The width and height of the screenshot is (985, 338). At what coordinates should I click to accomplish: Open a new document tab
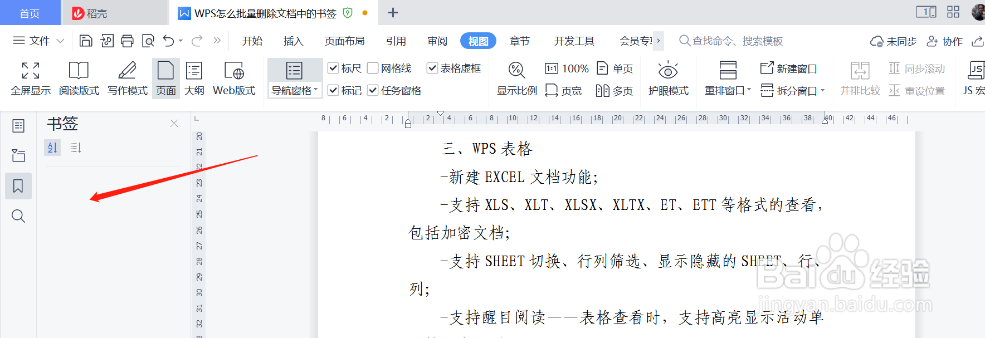coord(393,12)
